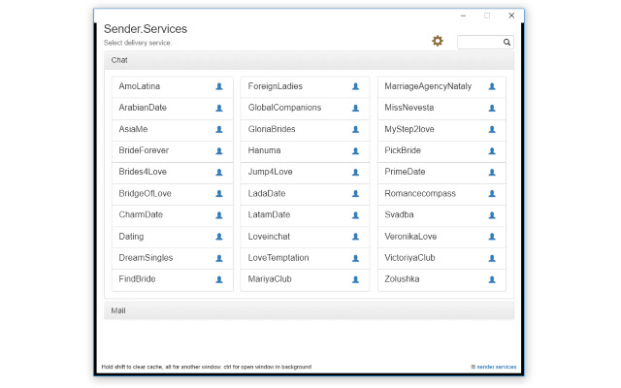This screenshot has height=388, width=621.
Task: Select the BridgeOfLove service name
Action: 145,193
